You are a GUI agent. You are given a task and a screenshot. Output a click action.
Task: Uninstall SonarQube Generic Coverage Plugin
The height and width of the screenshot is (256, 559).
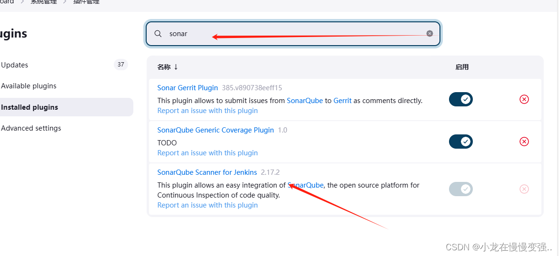[524, 142]
